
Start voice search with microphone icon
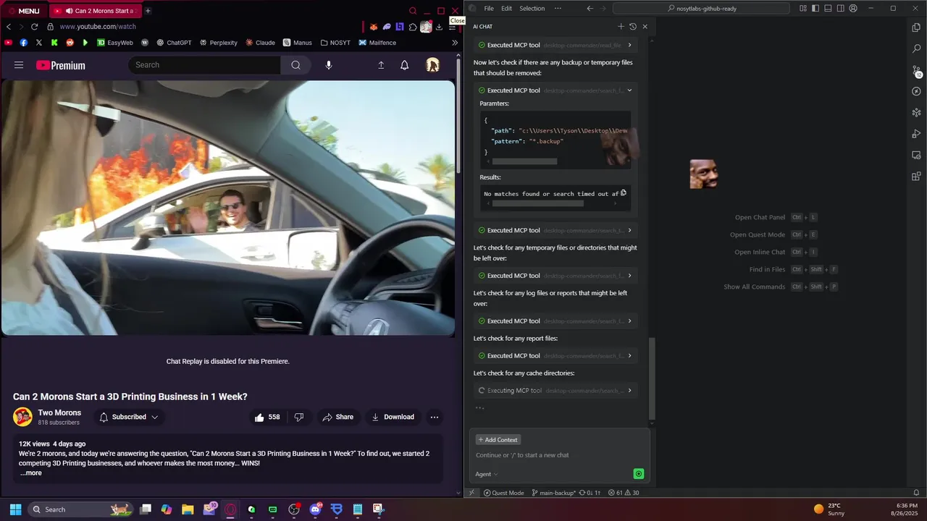click(x=329, y=65)
